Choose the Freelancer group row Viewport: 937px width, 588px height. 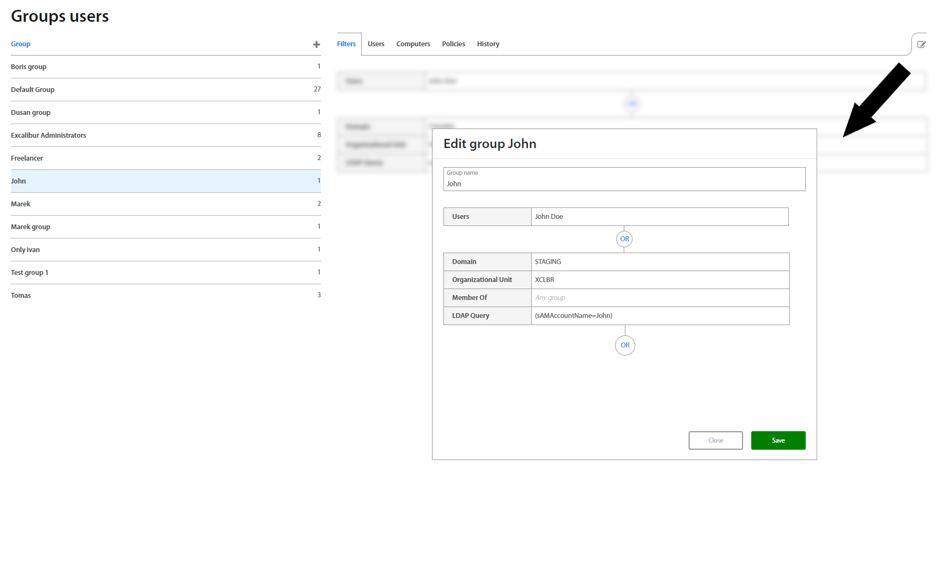click(x=27, y=158)
